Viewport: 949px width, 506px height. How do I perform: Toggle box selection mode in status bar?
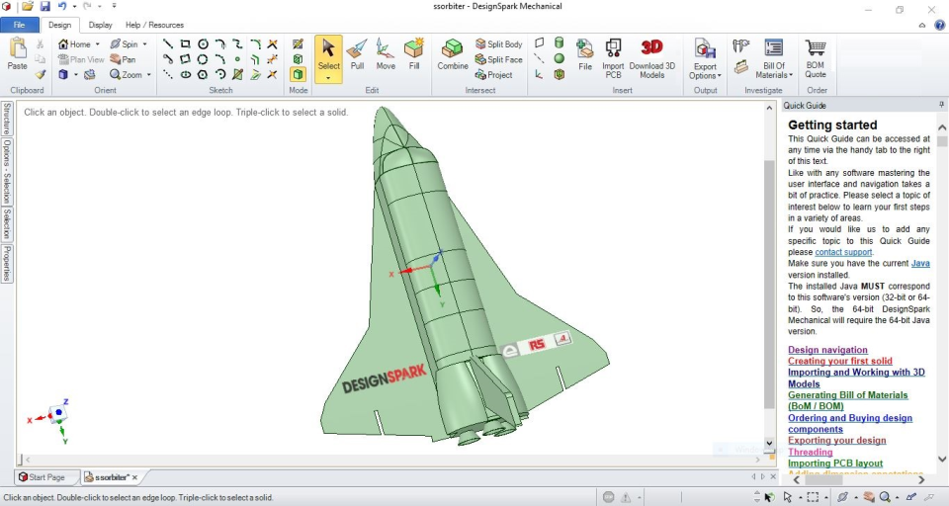pos(813,497)
